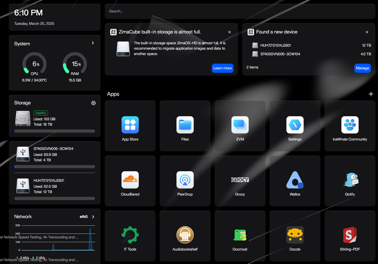Click the ST4000VN006-3CW104 USB drive icon in the Storage panel
This screenshot has width=378, height=264.
tap(23, 154)
